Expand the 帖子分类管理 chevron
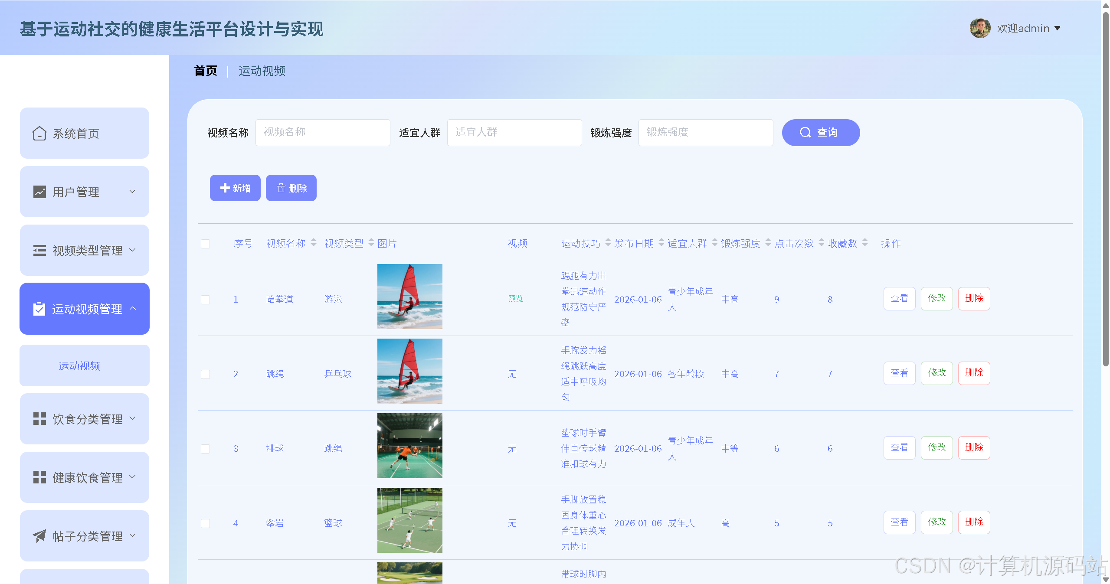The width and height of the screenshot is (1110, 584). (133, 535)
